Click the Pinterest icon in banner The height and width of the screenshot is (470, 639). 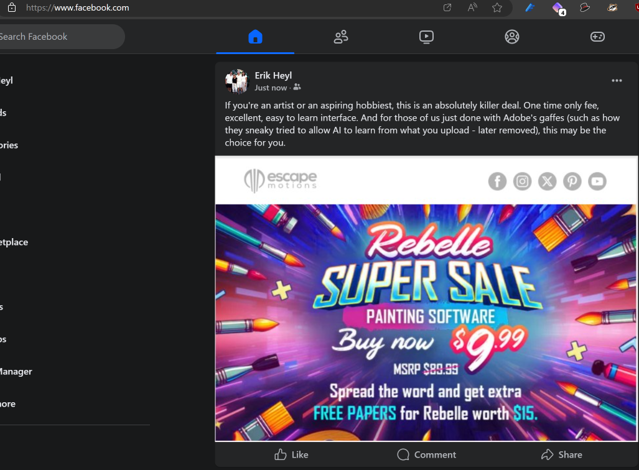[x=572, y=182]
